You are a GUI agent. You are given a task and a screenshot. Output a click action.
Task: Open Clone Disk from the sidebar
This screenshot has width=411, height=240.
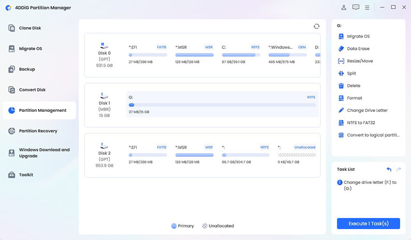(30, 28)
